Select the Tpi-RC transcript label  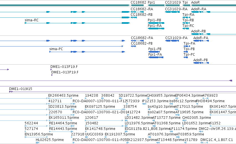click(188, 26)
